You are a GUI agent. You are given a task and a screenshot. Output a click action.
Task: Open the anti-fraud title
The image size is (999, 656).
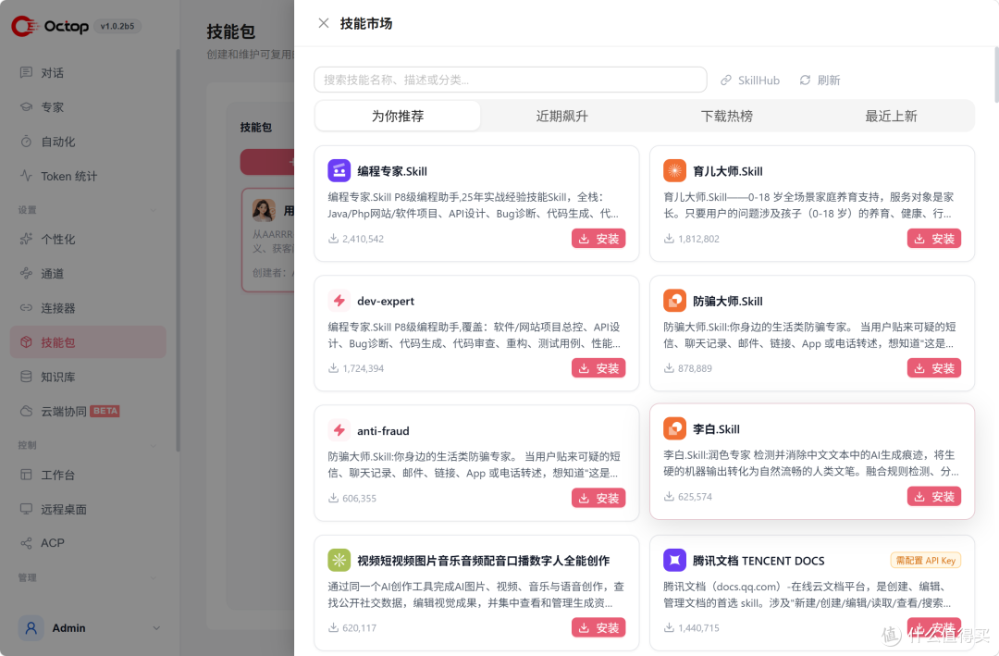(x=383, y=431)
